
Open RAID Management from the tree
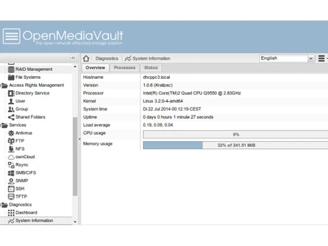point(34,70)
